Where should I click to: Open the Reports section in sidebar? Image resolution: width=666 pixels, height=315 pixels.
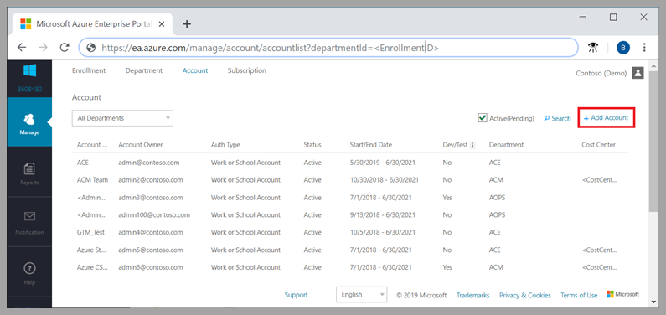29,173
